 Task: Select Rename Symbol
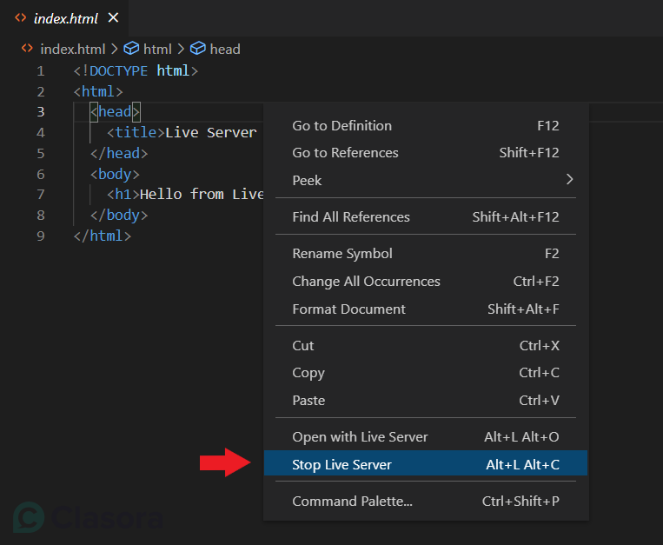426,253
